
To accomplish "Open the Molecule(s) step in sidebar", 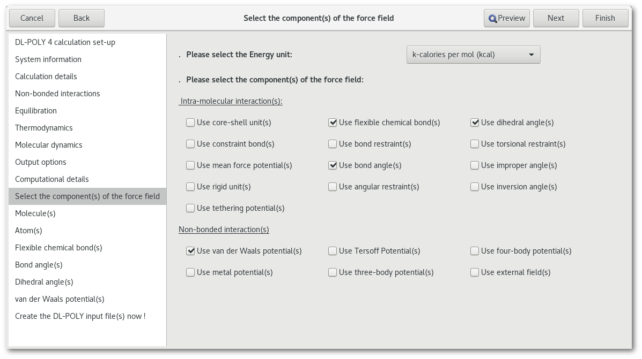I will (x=35, y=213).
